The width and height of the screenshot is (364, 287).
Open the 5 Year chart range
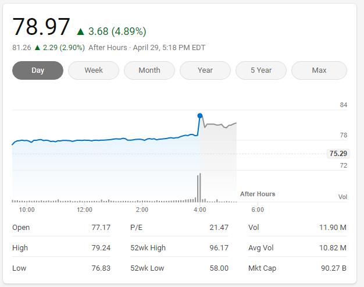pyautogui.click(x=261, y=70)
